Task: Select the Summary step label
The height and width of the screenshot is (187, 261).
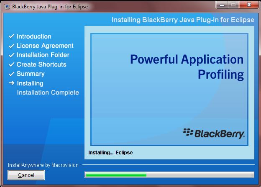Action: click(31, 74)
